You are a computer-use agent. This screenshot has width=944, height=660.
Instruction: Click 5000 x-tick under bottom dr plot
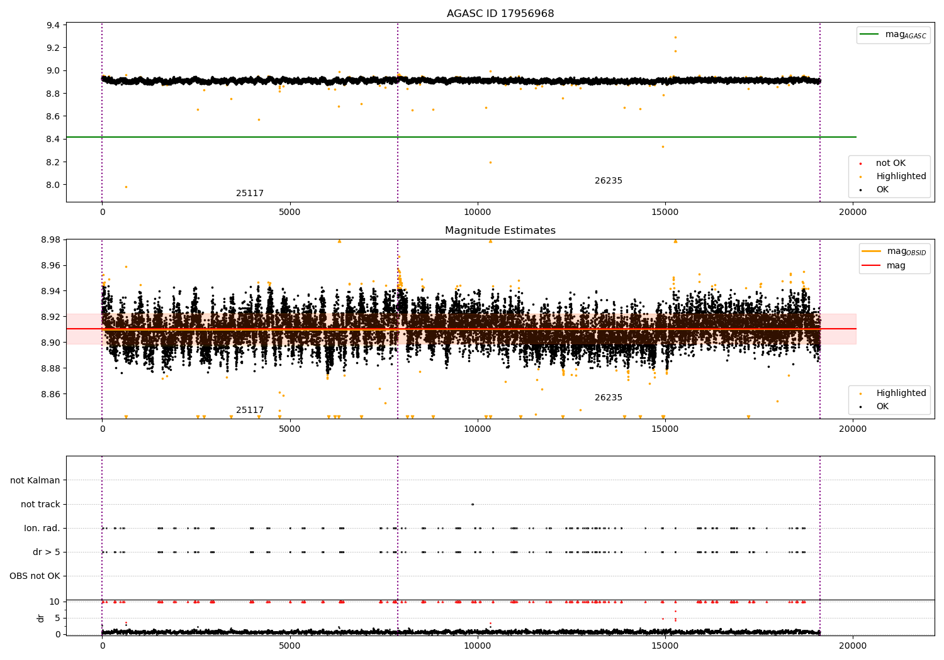click(289, 646)
